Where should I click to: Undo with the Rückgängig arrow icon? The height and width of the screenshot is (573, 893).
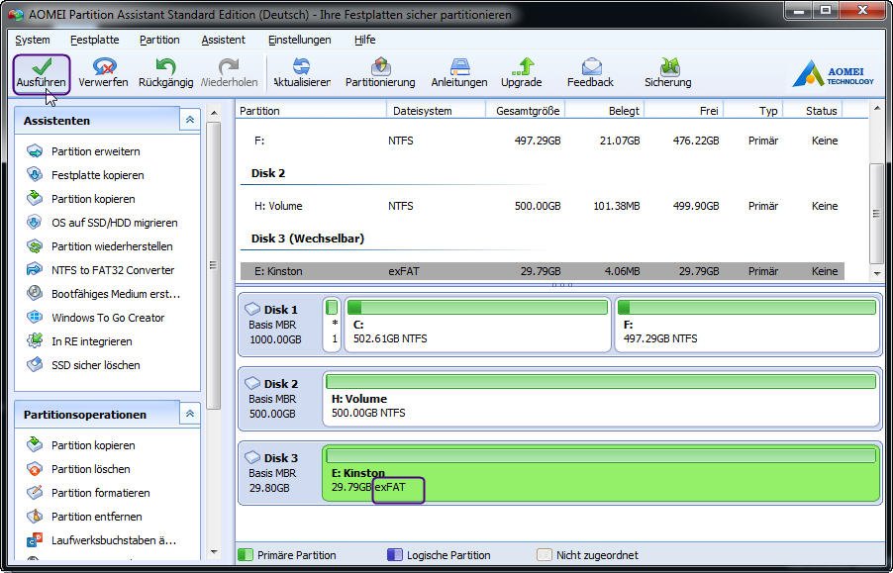coord(165,66)
